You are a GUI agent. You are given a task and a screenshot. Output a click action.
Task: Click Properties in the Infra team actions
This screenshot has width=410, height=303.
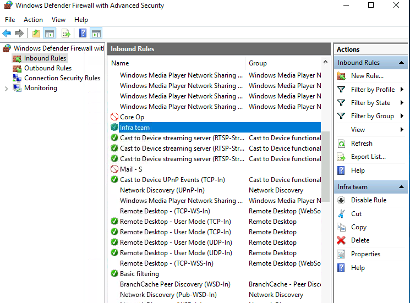coord(365,254)
